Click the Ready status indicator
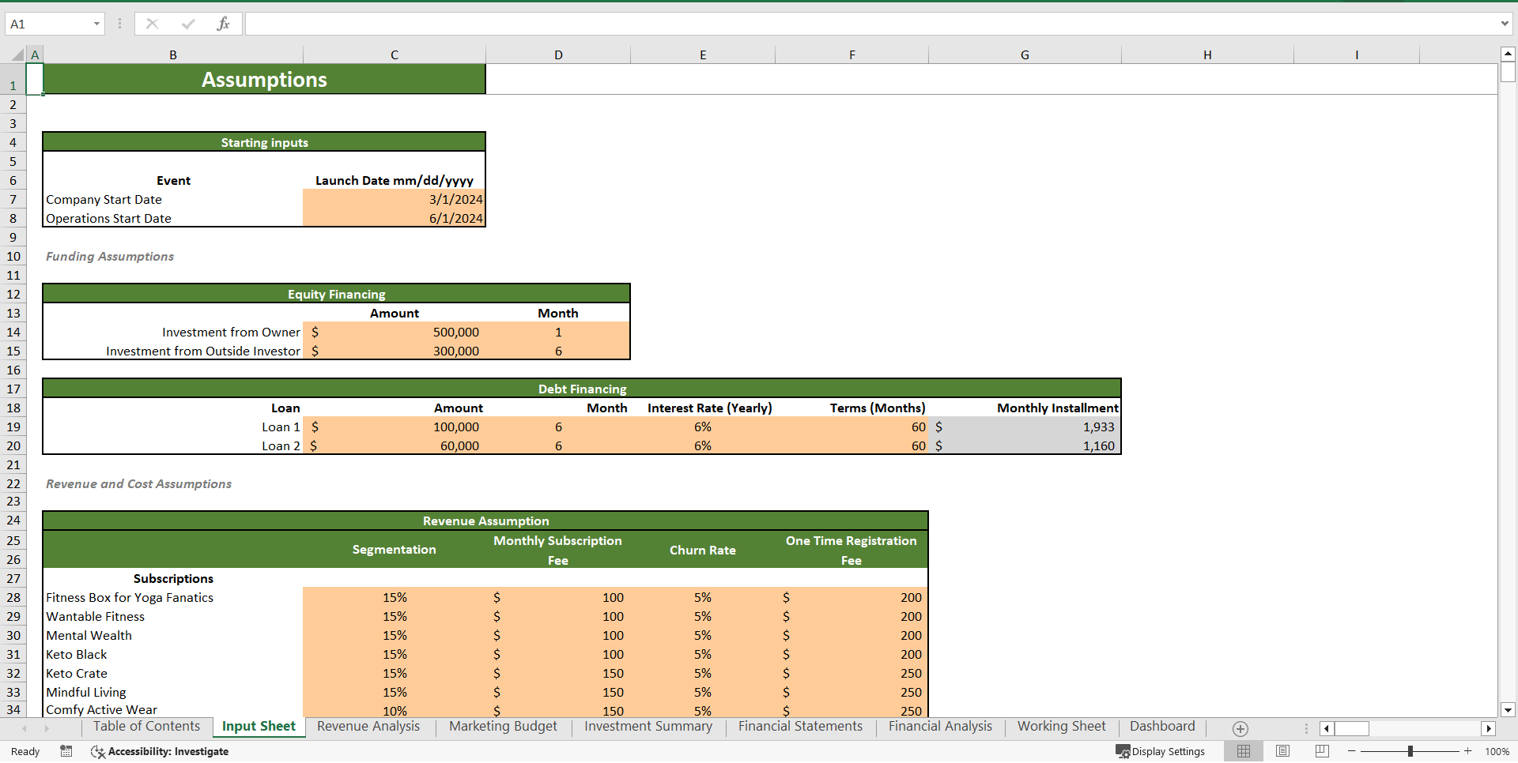The height and width of the screenshot is (763, 1518). 25,751
